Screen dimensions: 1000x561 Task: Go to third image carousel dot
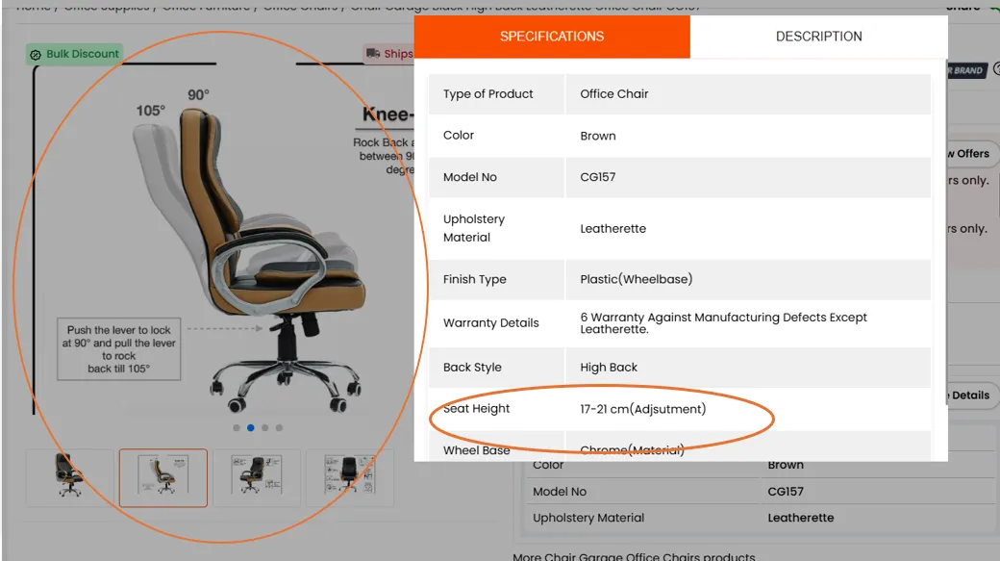click(x=264, y=427)
